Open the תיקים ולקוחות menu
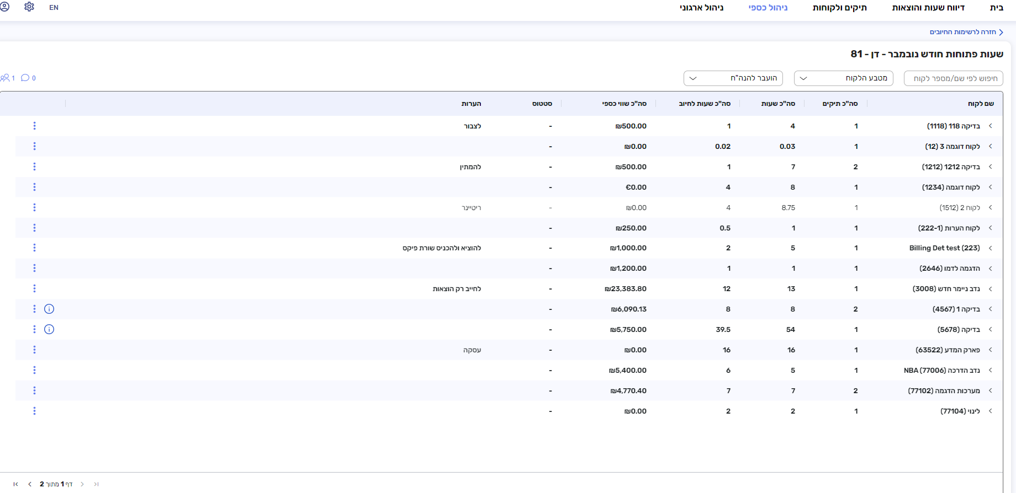 point(839,8)
